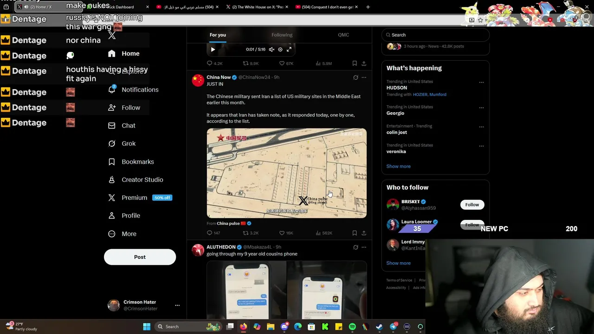The image size is (594, 334).
Task: Reply to the top post with 4.2K replies
Action: [x=214, y=63]
